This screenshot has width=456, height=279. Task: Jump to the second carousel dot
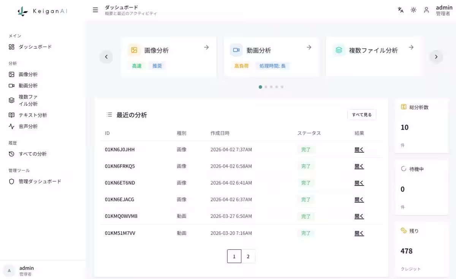(266, 87)
